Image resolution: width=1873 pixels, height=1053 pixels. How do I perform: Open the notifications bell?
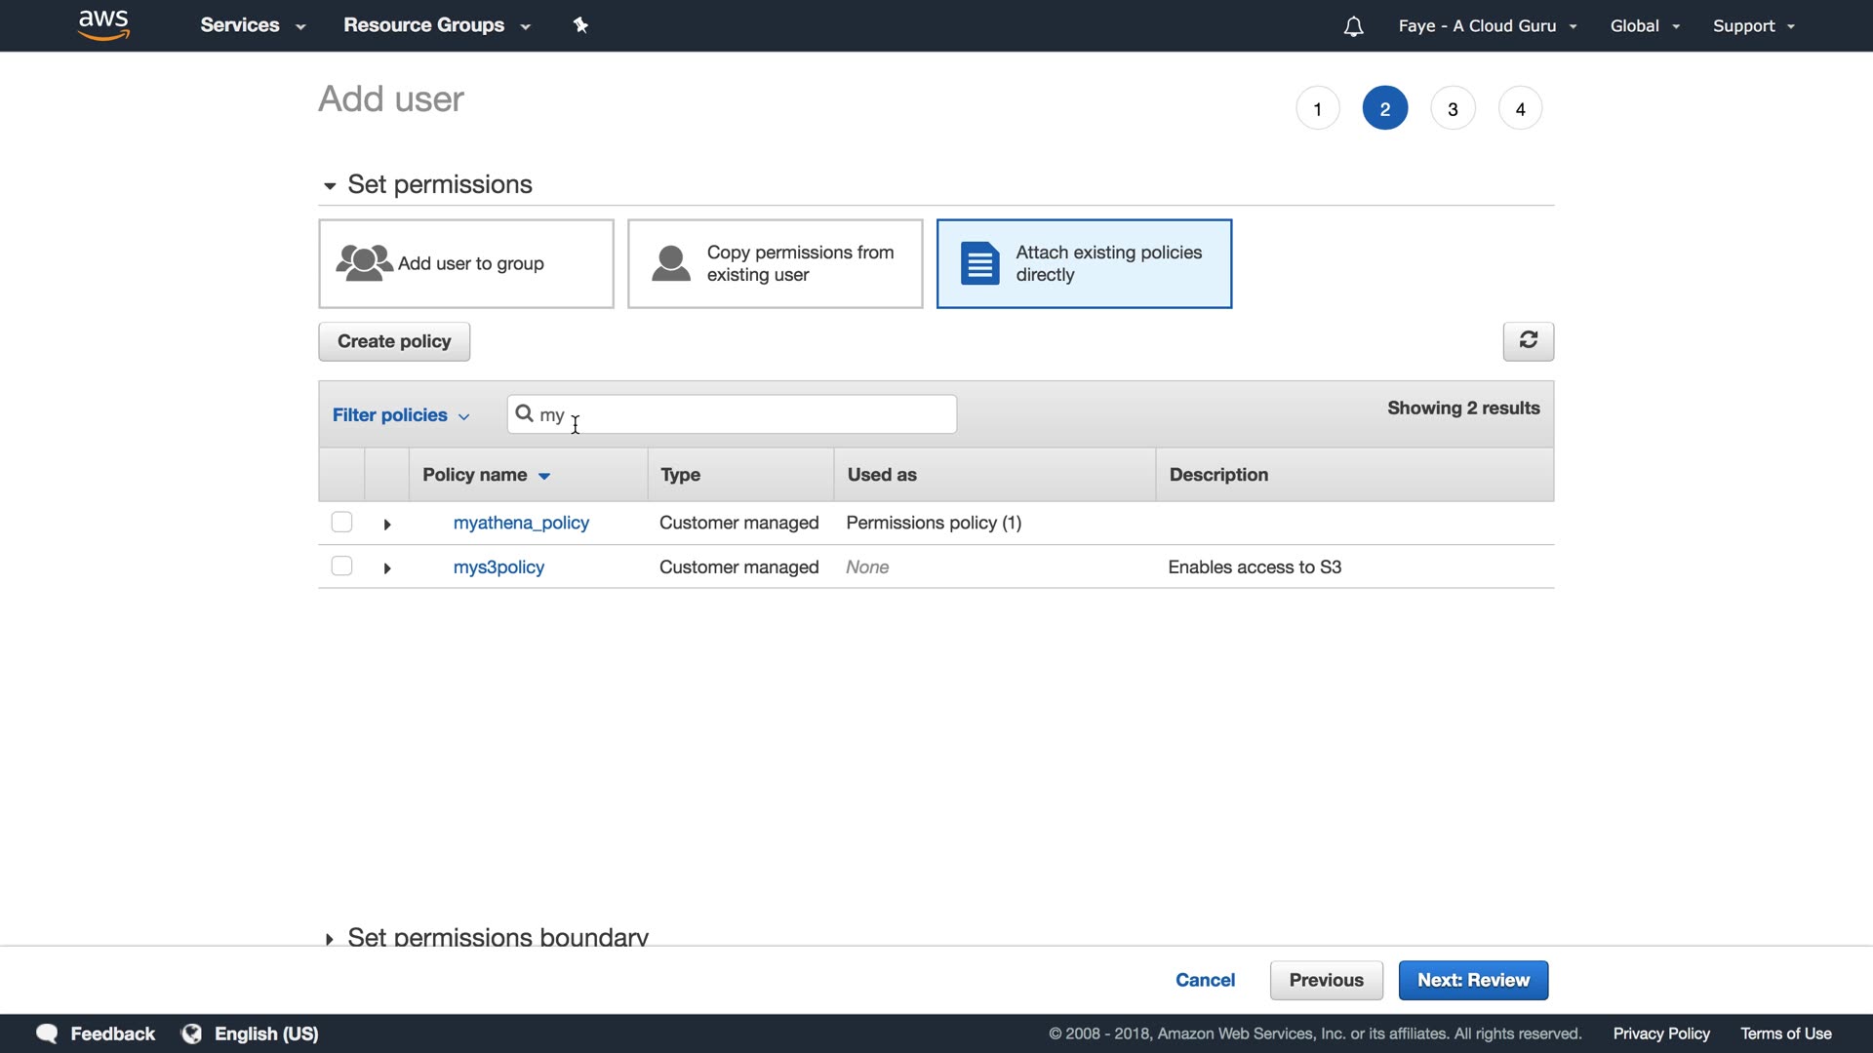[1353, 26]
